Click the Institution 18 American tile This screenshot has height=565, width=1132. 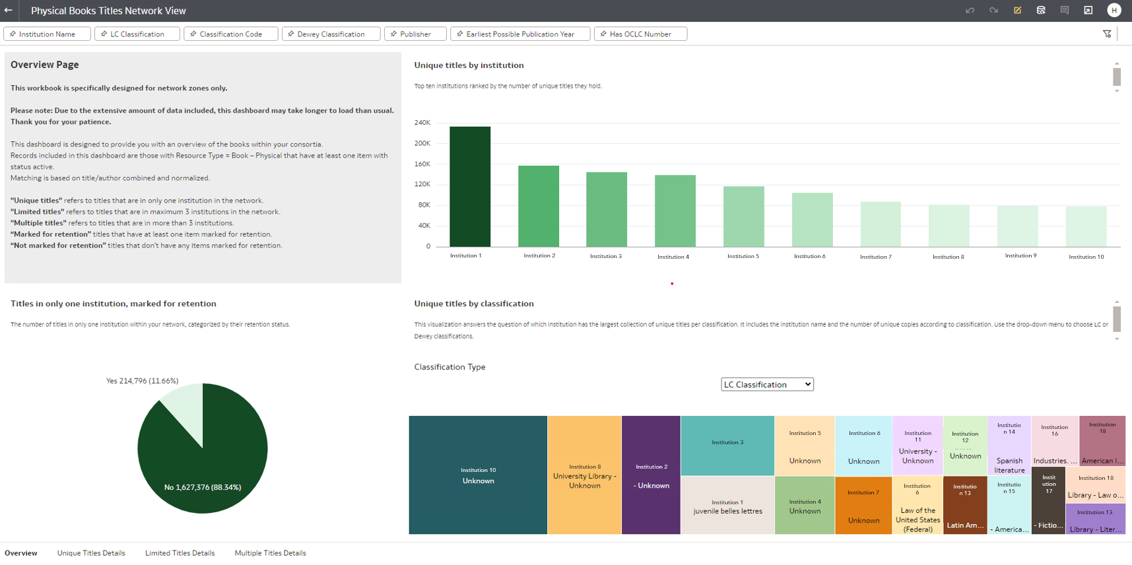[x=1102, y=441]
